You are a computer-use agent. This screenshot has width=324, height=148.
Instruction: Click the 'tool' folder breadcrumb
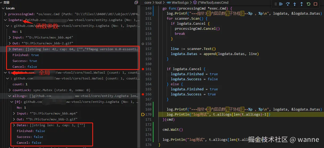click(x=158, y=2)
